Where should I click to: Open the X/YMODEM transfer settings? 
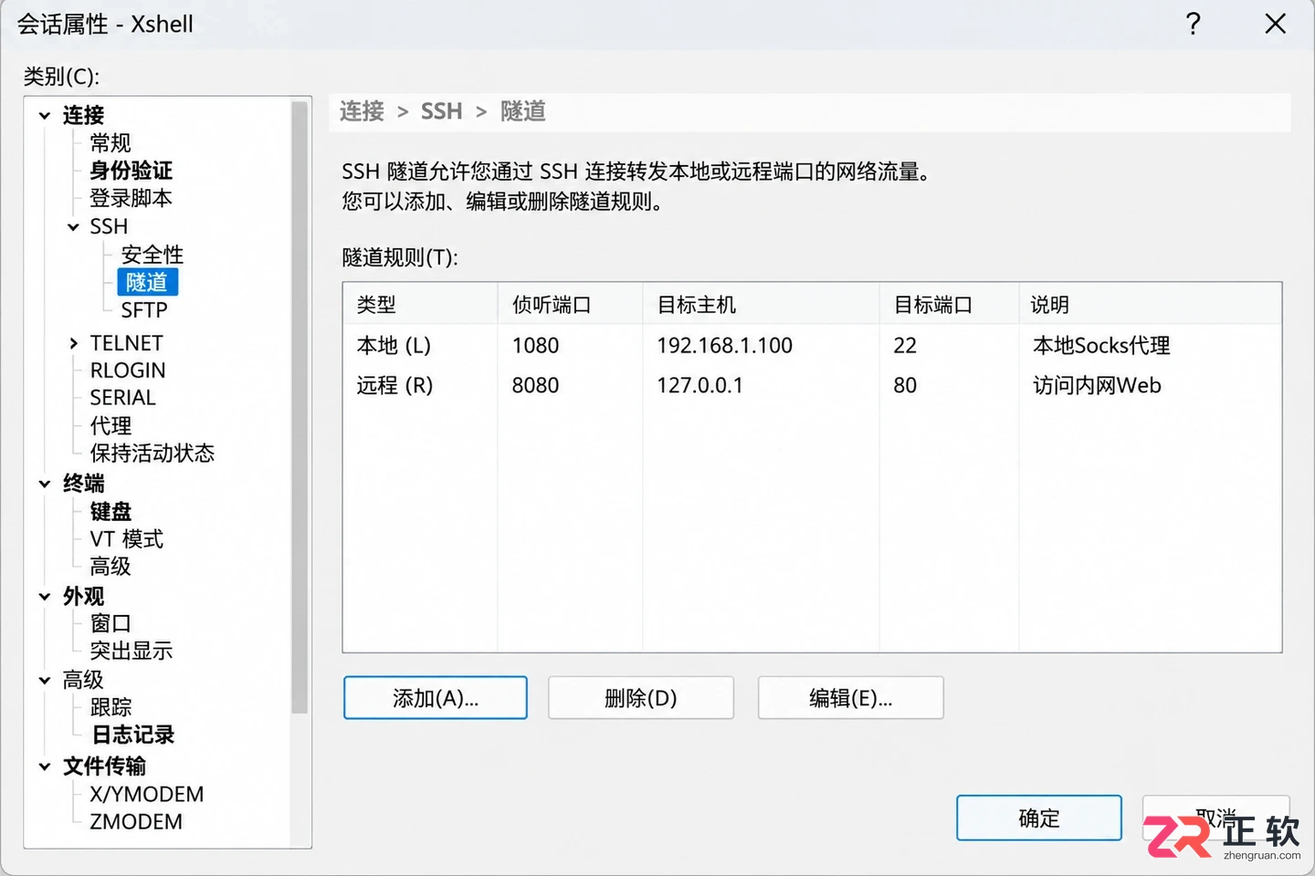point(147,795)
